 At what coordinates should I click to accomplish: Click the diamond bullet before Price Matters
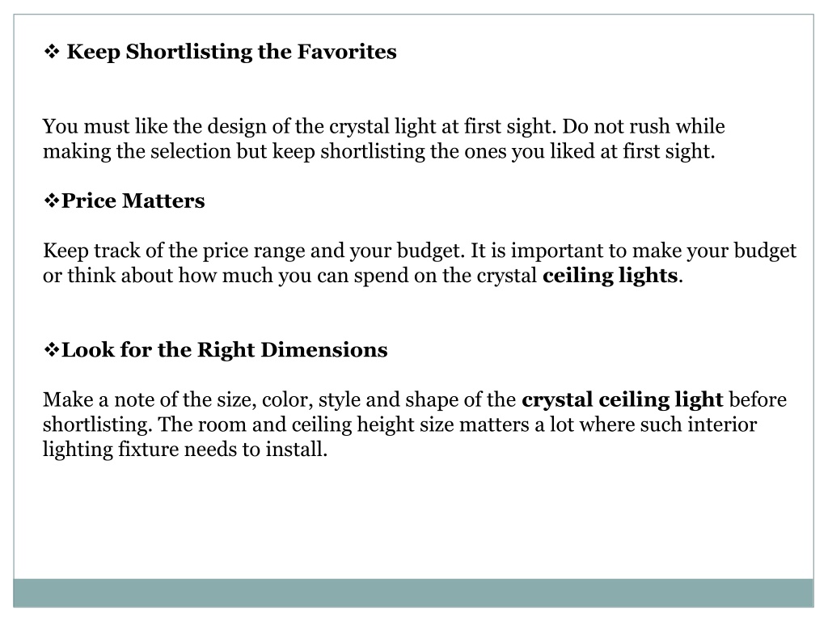click(x=51, y=201)
